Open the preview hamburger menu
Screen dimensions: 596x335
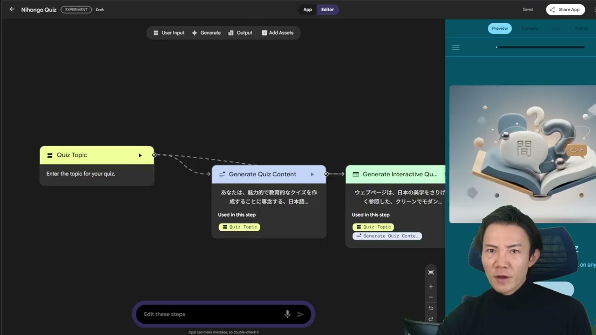pyautogui.click(x=456, y=47)
